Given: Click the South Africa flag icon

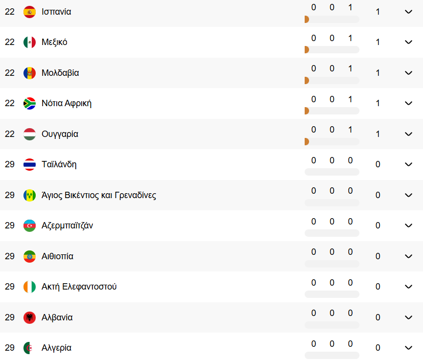Looking at the screenshot, I should pos(29,103).
